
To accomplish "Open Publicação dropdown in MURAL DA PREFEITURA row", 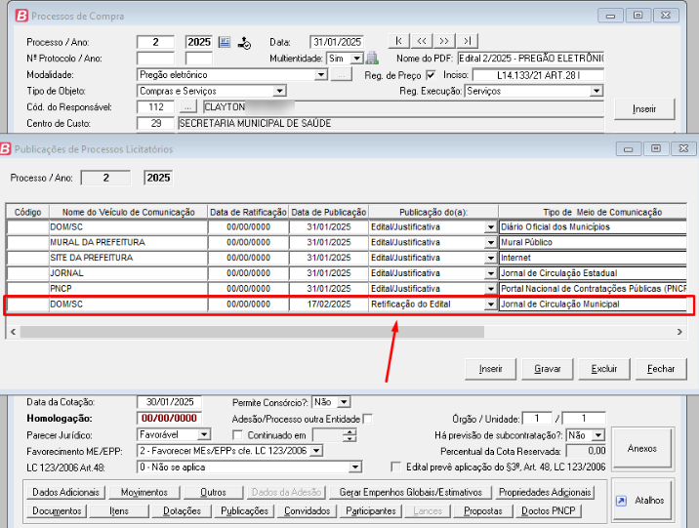I will pos(490,242).
